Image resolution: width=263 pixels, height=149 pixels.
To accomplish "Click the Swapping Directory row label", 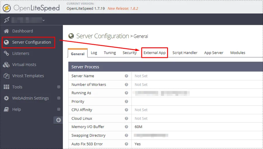I will pos(88,136).
